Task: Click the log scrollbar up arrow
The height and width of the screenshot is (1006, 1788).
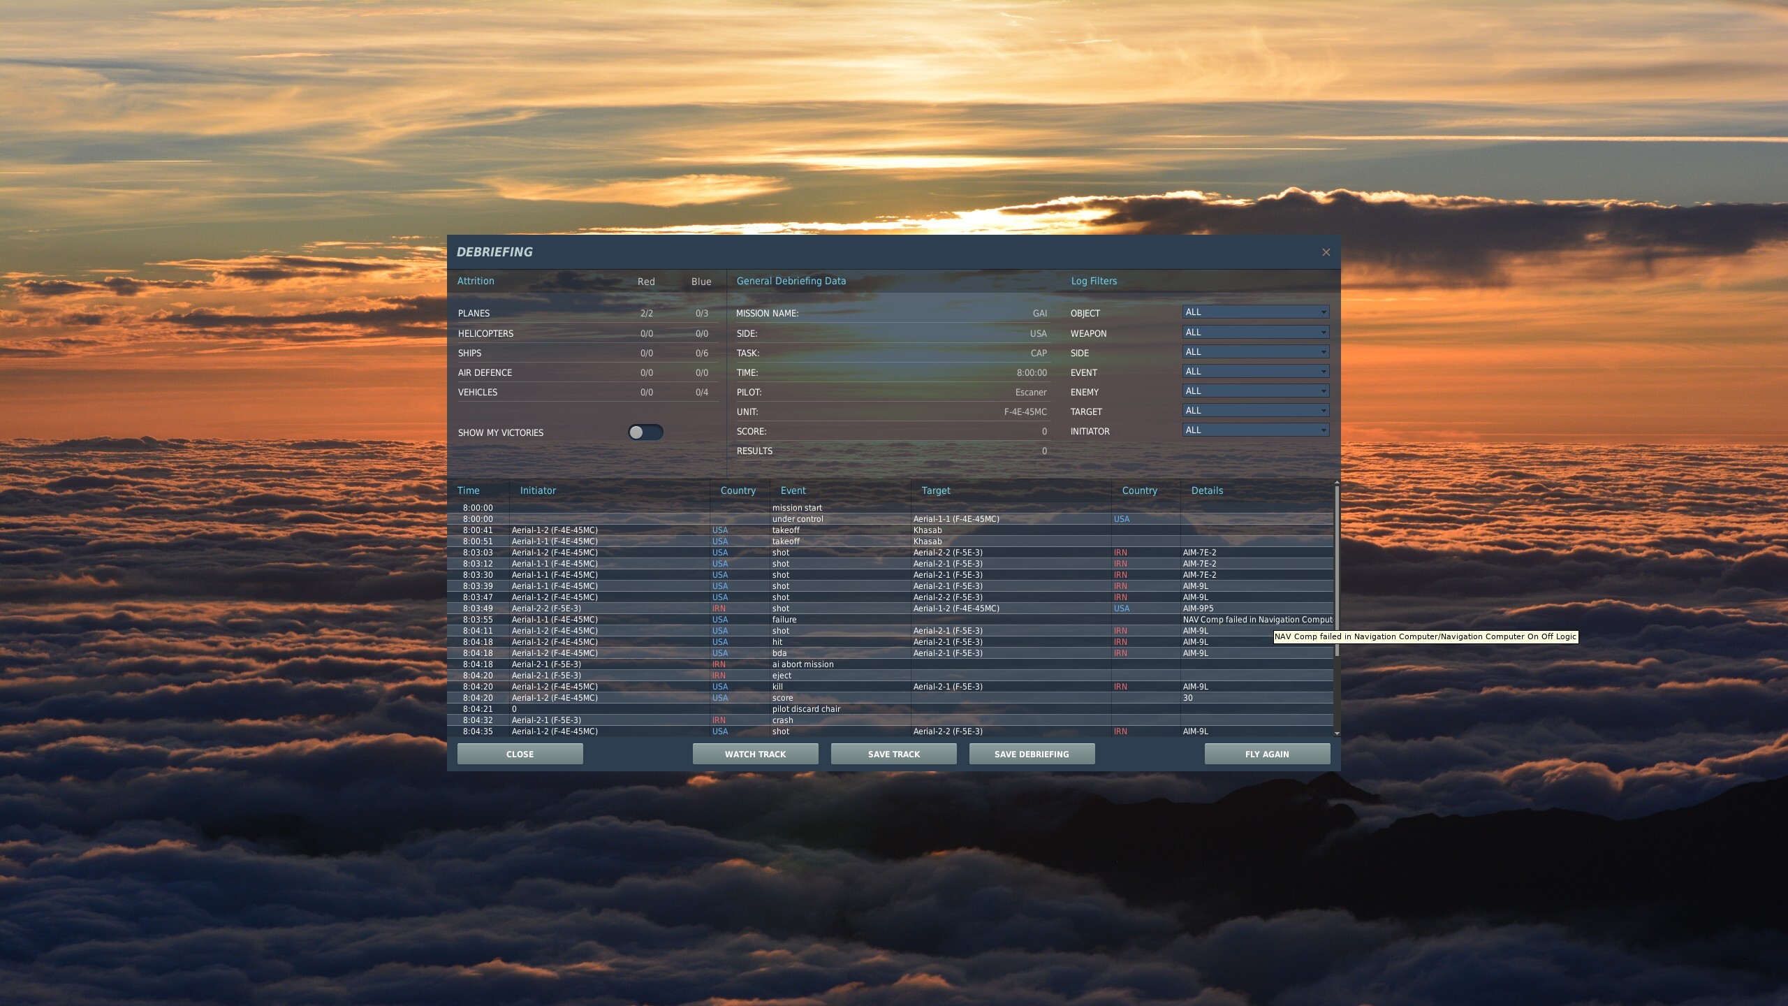Action: click(x=1337, y=483)
